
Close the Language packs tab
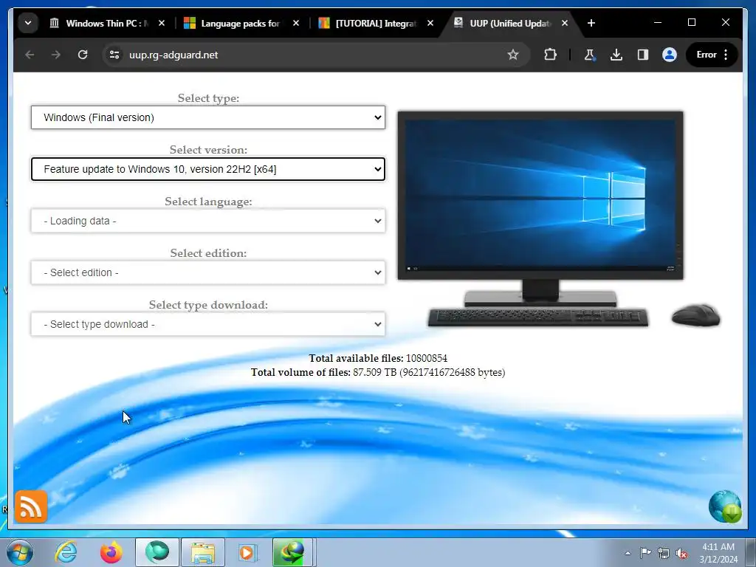[x=296, y=23]
